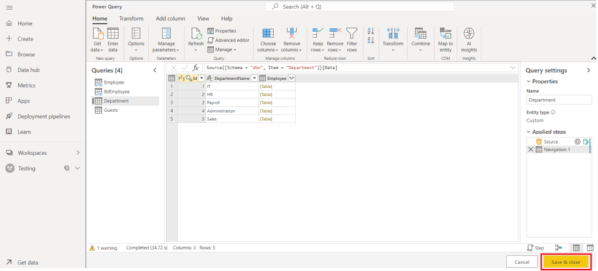This screenshot has width=598, height=271.
Task: Collapse the Applied steps section
Action: point(529,131)
